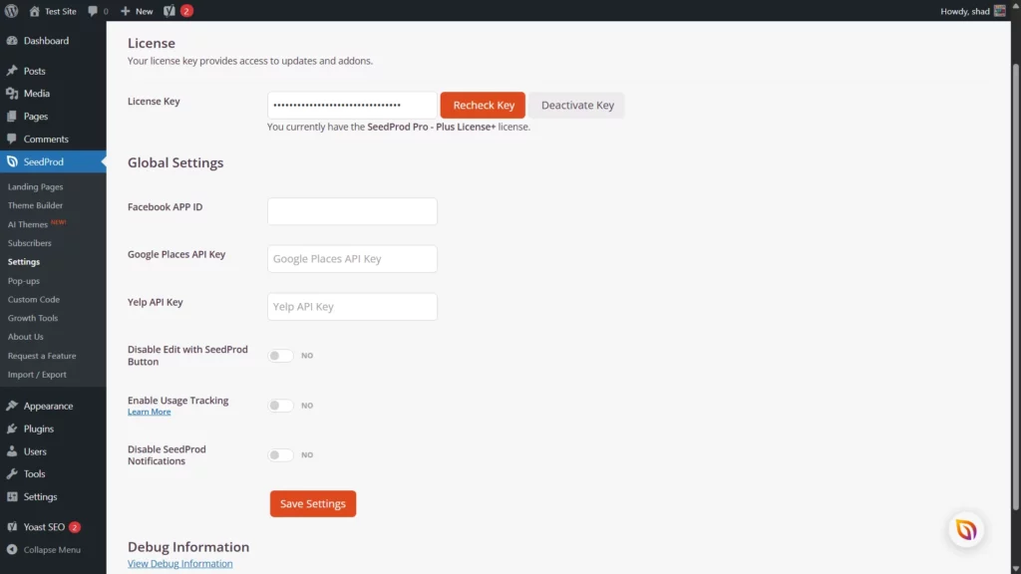Enable the Usage Tracking toggle
This screenshot has height=574, width=1021.
[280, 406]
